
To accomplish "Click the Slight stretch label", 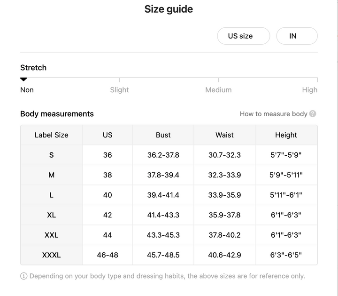I will [x=119, y=90].
